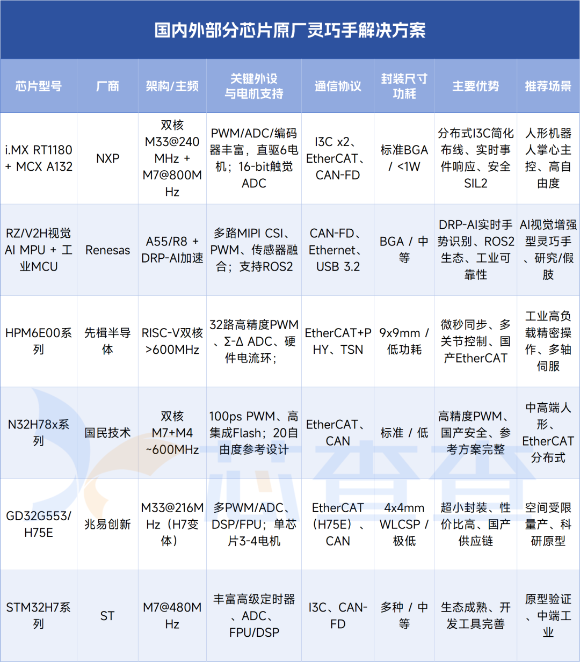Select the M33@216MHz（H7变体）cell
Viewport: 580px width, 662px height.
pos(172,524)
